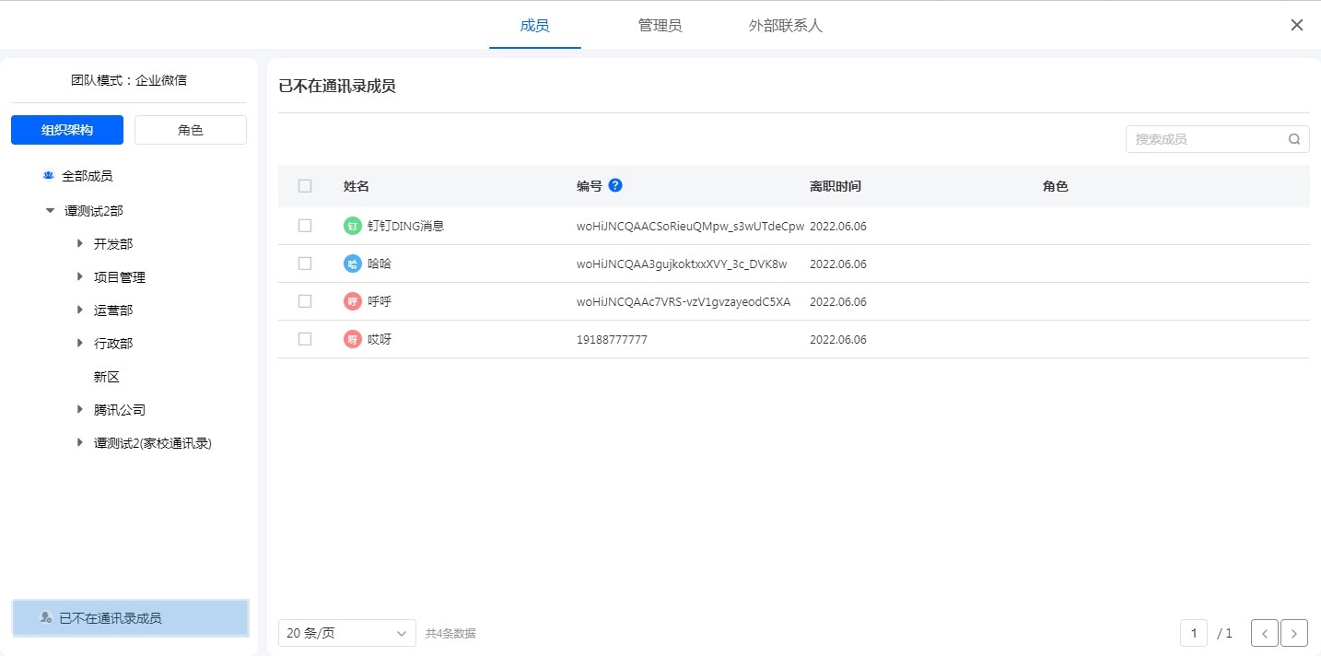Click the avatar icon for 哎呀

pyautogui.click(x=352, y=339)
